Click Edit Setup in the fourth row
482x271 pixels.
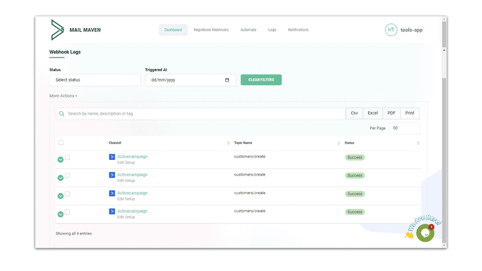pos(126,217)
